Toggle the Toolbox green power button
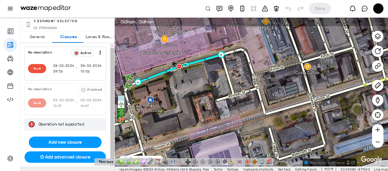Screen dimensions: 388x171 click(121, 162)
